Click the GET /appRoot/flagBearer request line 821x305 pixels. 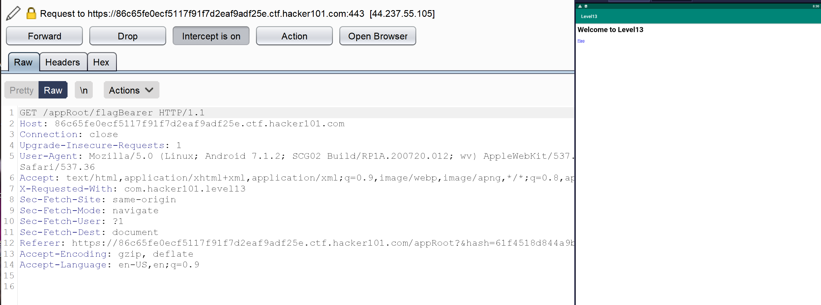click(x=112, y=113)
